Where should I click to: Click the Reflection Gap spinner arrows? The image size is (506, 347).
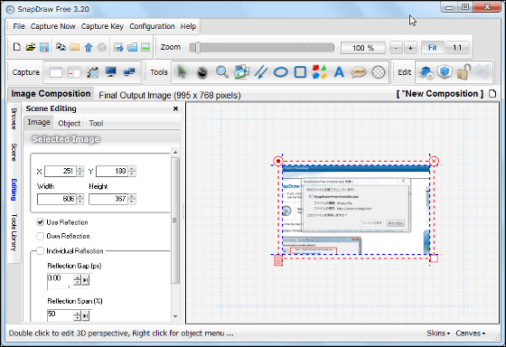point(77,280)
